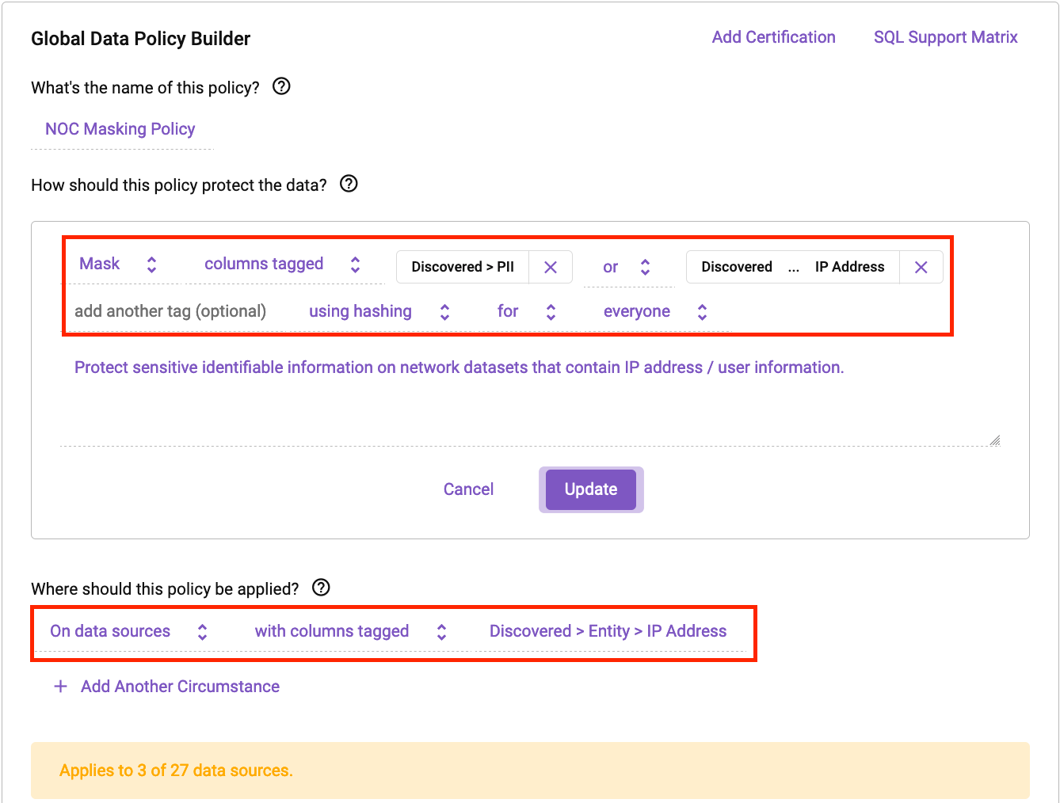The image size is (1060, 803).
Task: Open the with columns tagged dropdown
Action: (x=350, y=632)
